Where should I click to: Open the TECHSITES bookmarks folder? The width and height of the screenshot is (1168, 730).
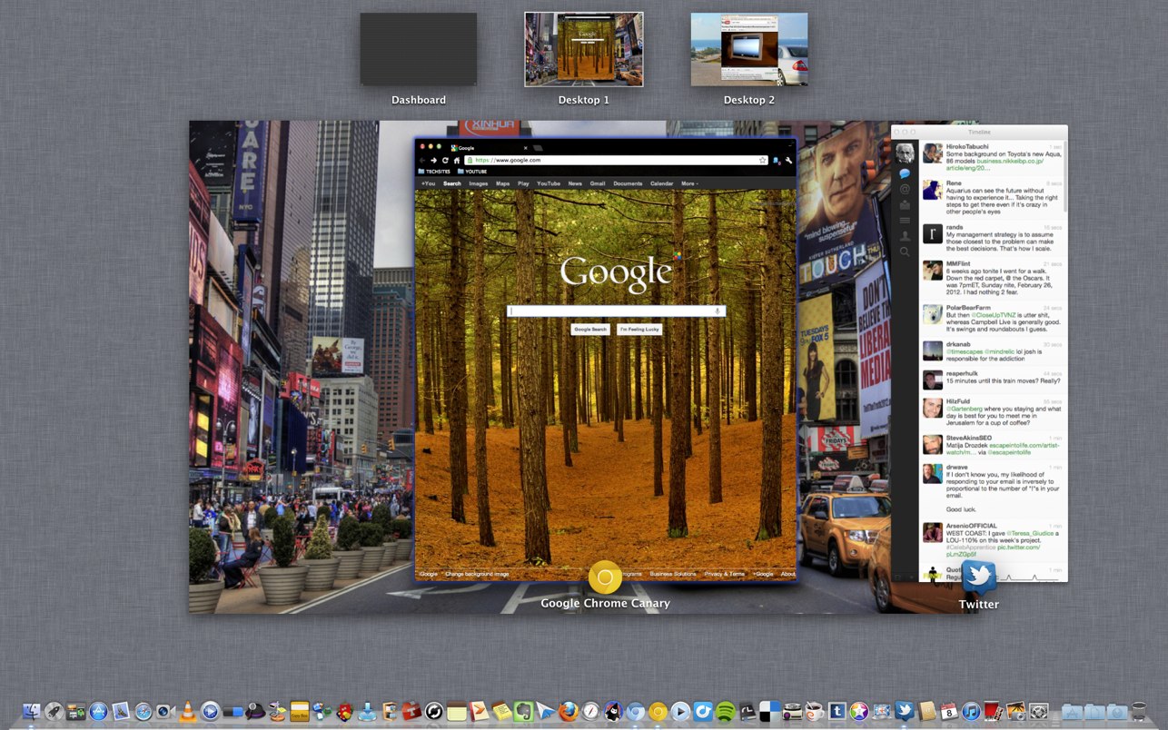tap(436, 172)
